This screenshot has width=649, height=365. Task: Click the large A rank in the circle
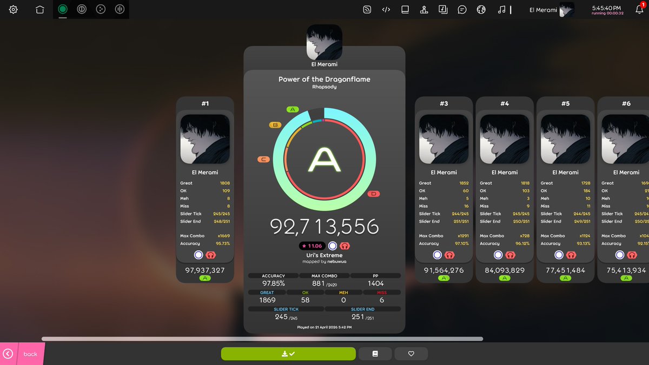tap(325, 160)
